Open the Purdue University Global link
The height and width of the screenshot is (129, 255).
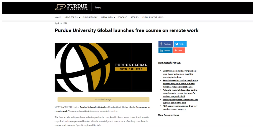[92, 107]
